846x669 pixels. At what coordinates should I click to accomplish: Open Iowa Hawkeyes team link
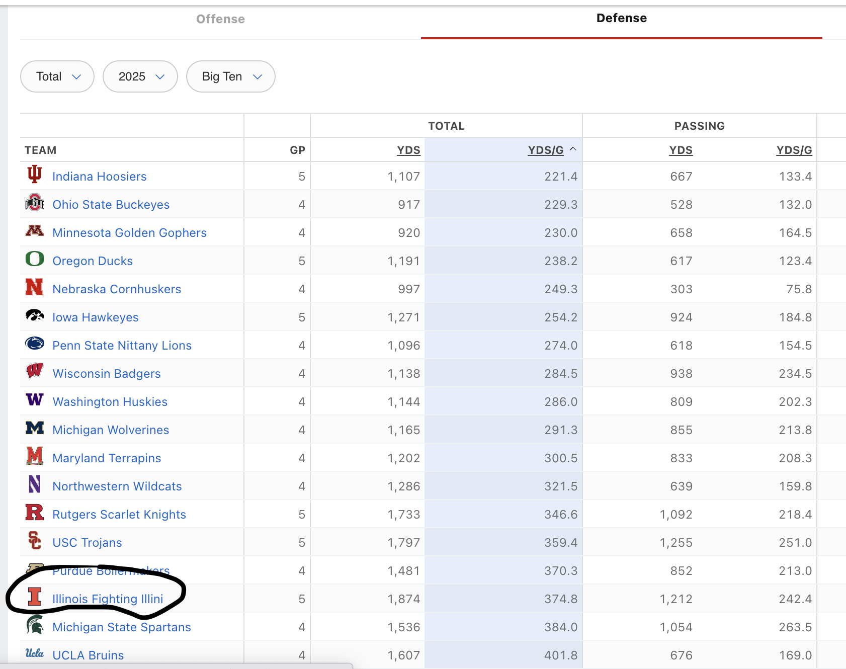point(96,317)
